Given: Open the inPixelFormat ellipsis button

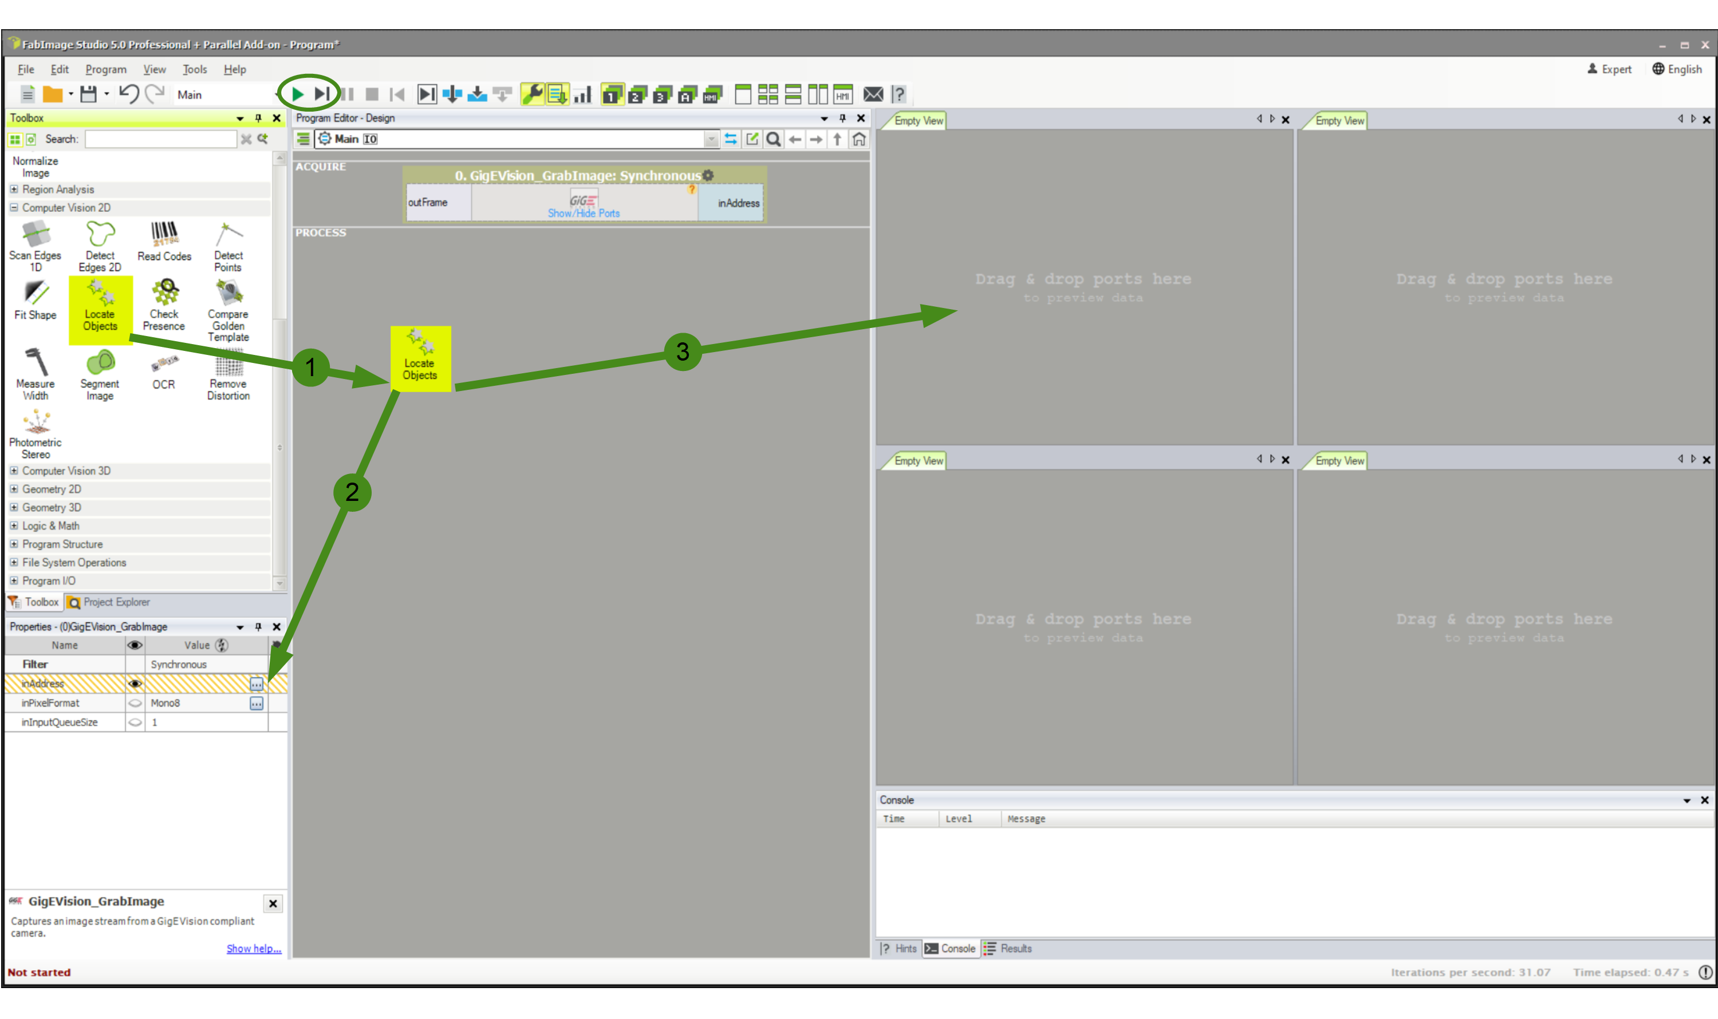Looking at the screenshot, I should click(x=256, y=702).
